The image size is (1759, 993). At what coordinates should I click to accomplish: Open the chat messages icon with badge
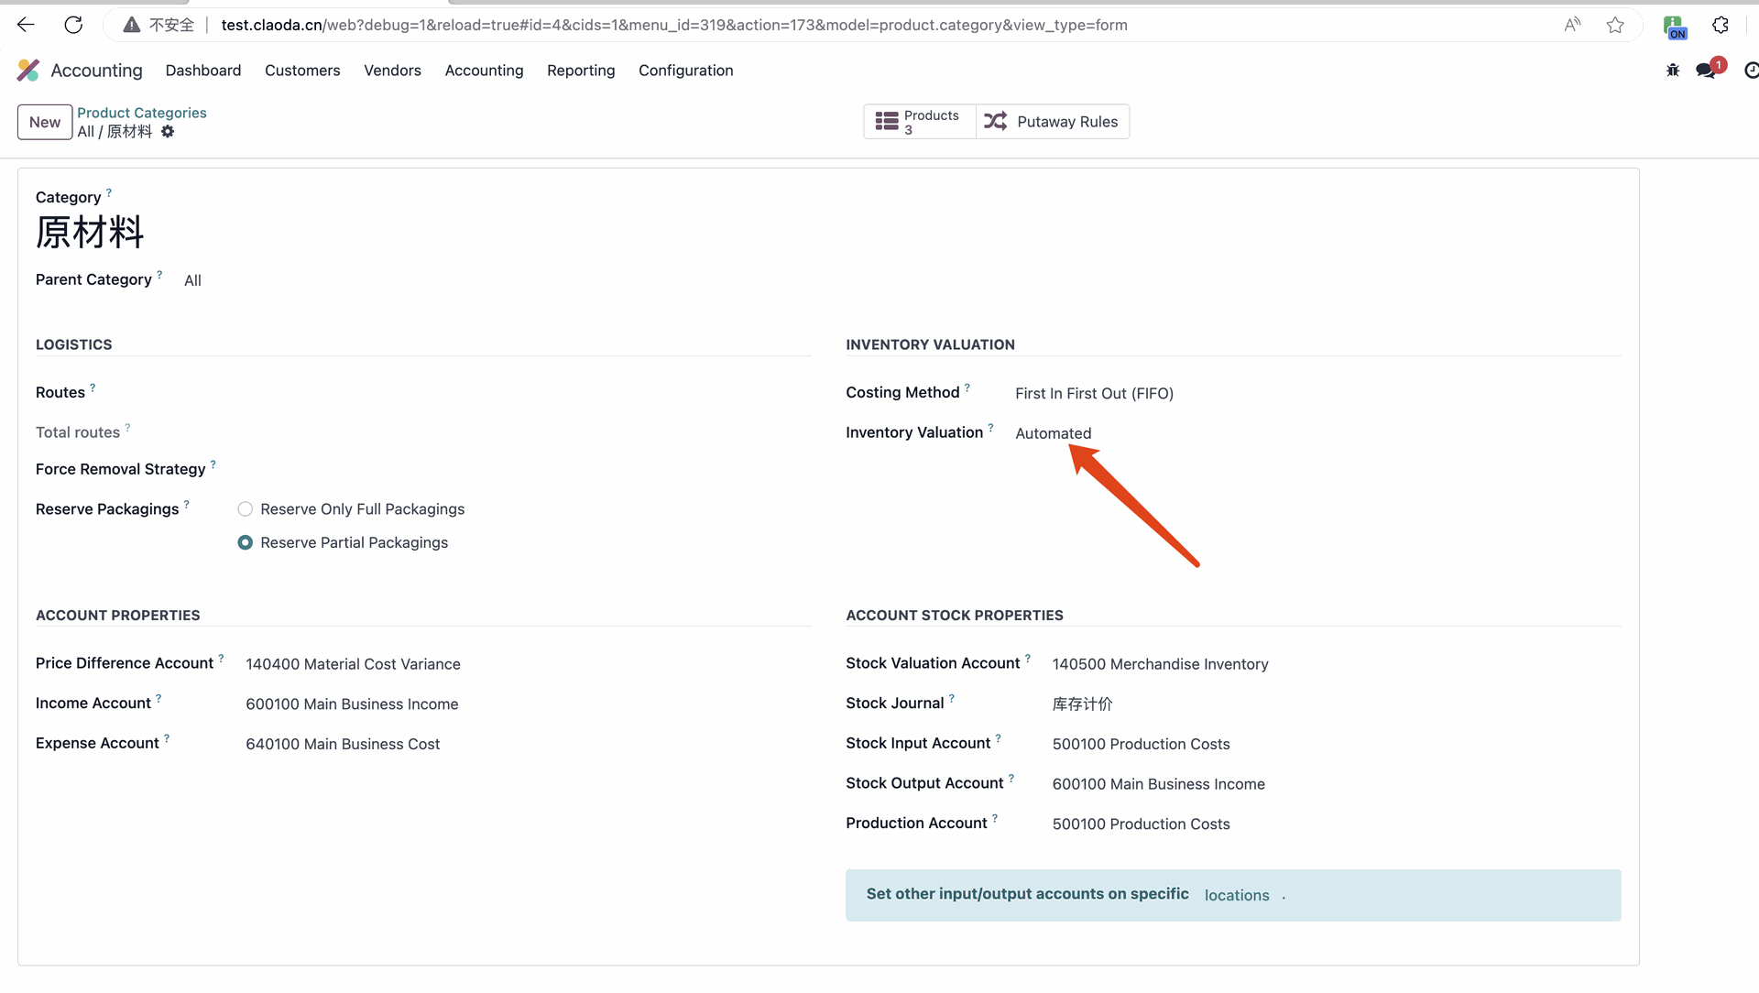pyautogui.click(x=1707, y=71)
